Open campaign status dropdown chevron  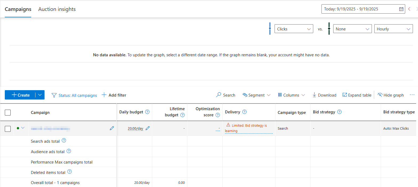23,128
